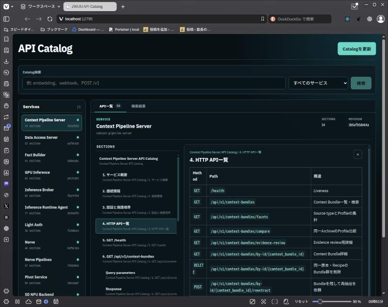Image resolution: width=388 pixels, height=307 pixels.
Task: Reload the current page
Action: point(50,19)
